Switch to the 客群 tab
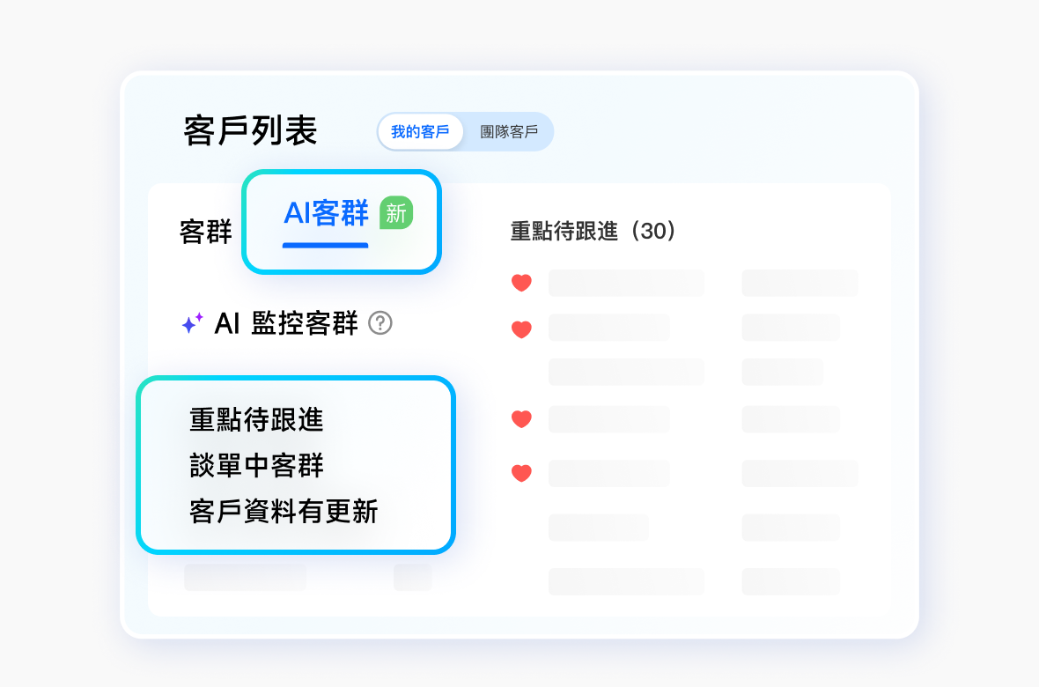This screenshot has height=687, width=1039. tap(206, 232)
